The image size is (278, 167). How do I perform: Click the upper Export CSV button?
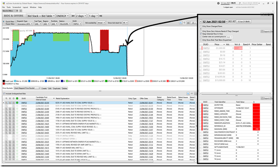pyautogui.click(x=266, y=31)
